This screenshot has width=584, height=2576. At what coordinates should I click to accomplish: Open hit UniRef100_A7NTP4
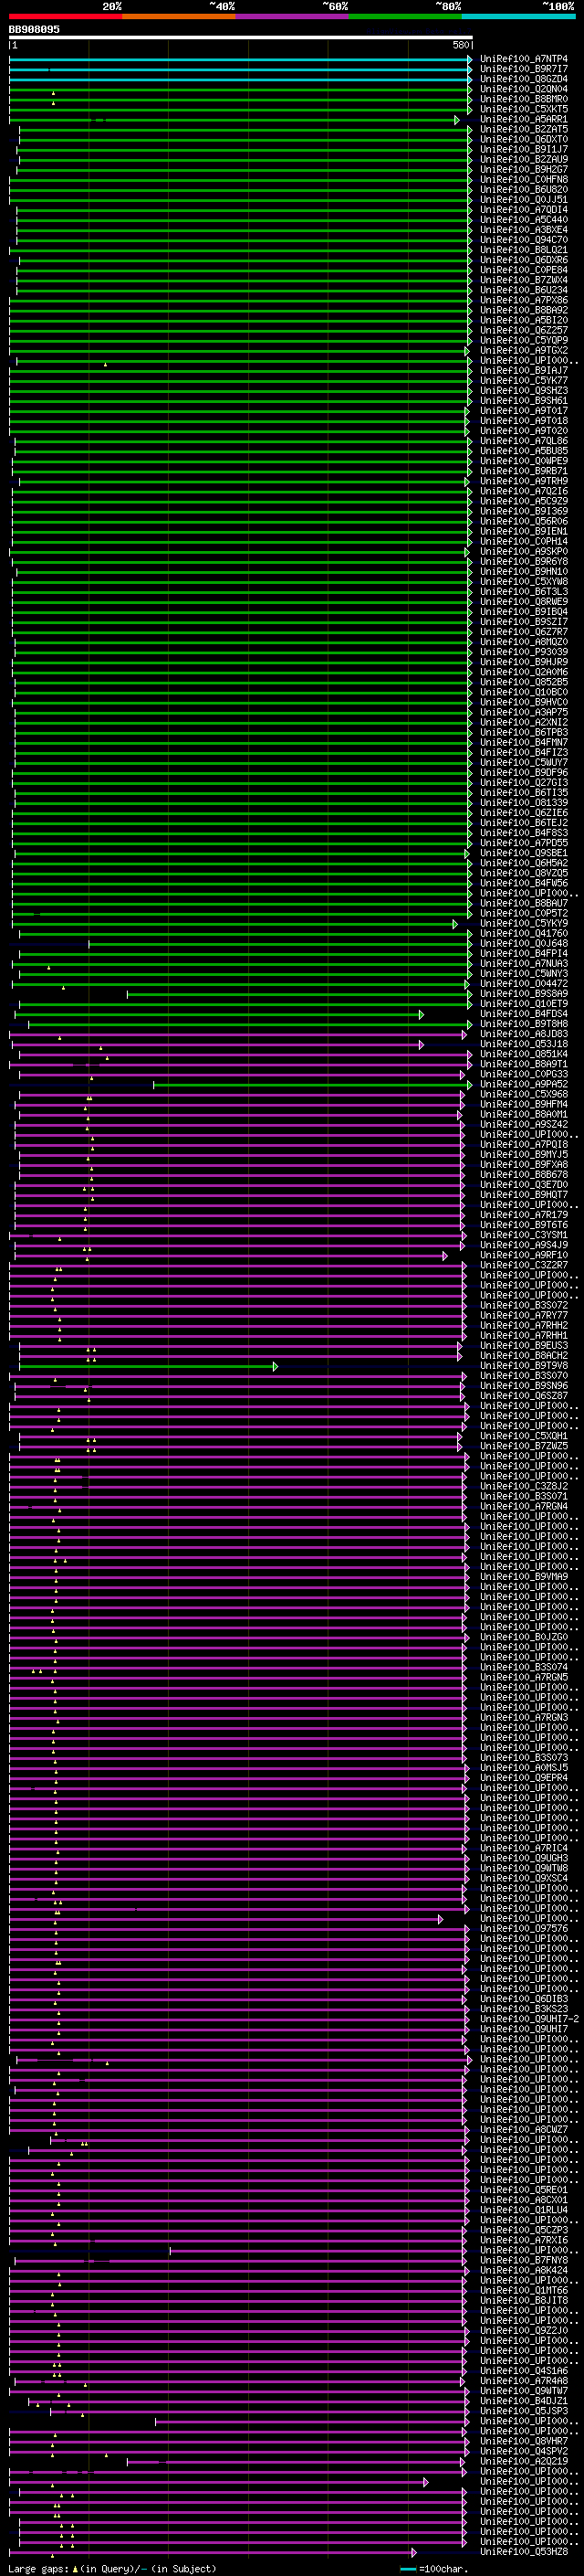tap(524, 59)
